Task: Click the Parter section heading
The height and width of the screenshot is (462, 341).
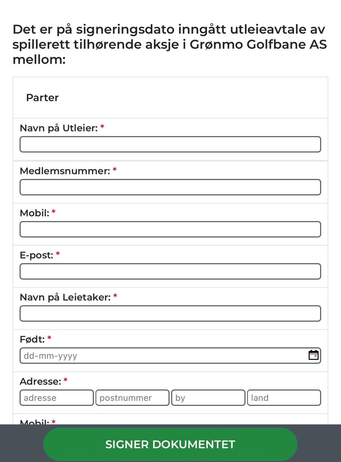Action: 43,98
